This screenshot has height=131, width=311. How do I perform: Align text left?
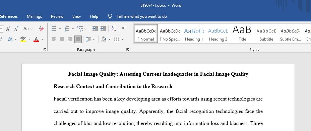[x=54, y=39]
